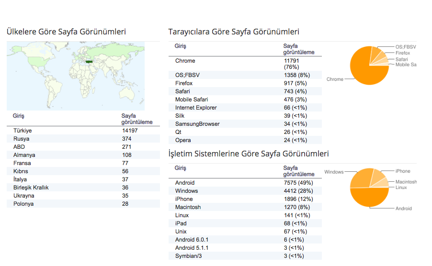Click the Windows slice in the operating systems pie chart

click(x=361, y=179)
